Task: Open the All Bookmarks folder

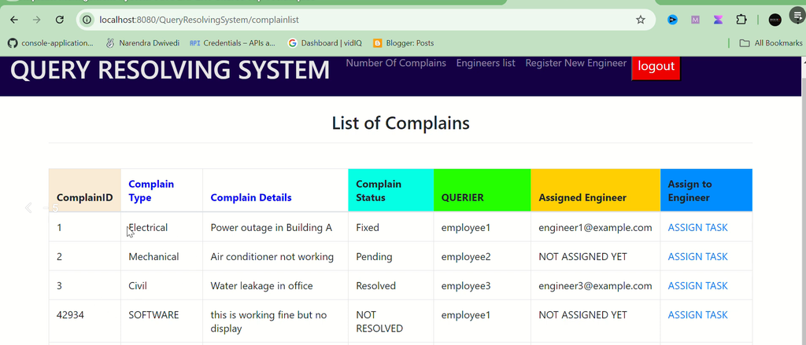Action: pyautogui.click(x=771, y=43)
